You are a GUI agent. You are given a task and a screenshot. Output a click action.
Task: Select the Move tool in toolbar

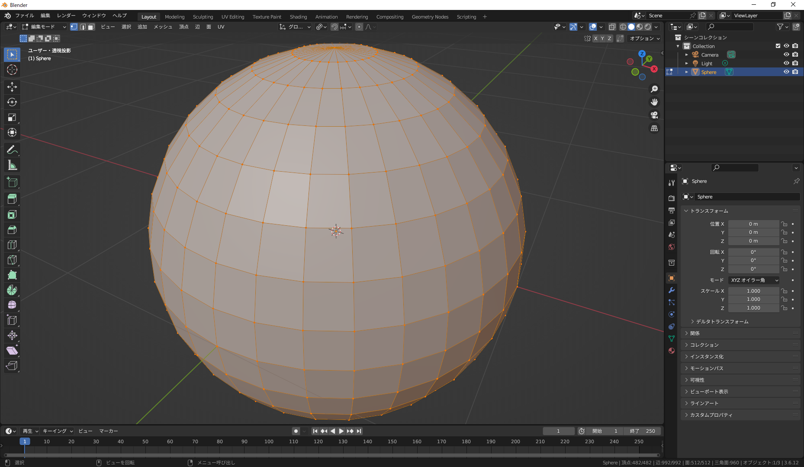click(12, 87)
